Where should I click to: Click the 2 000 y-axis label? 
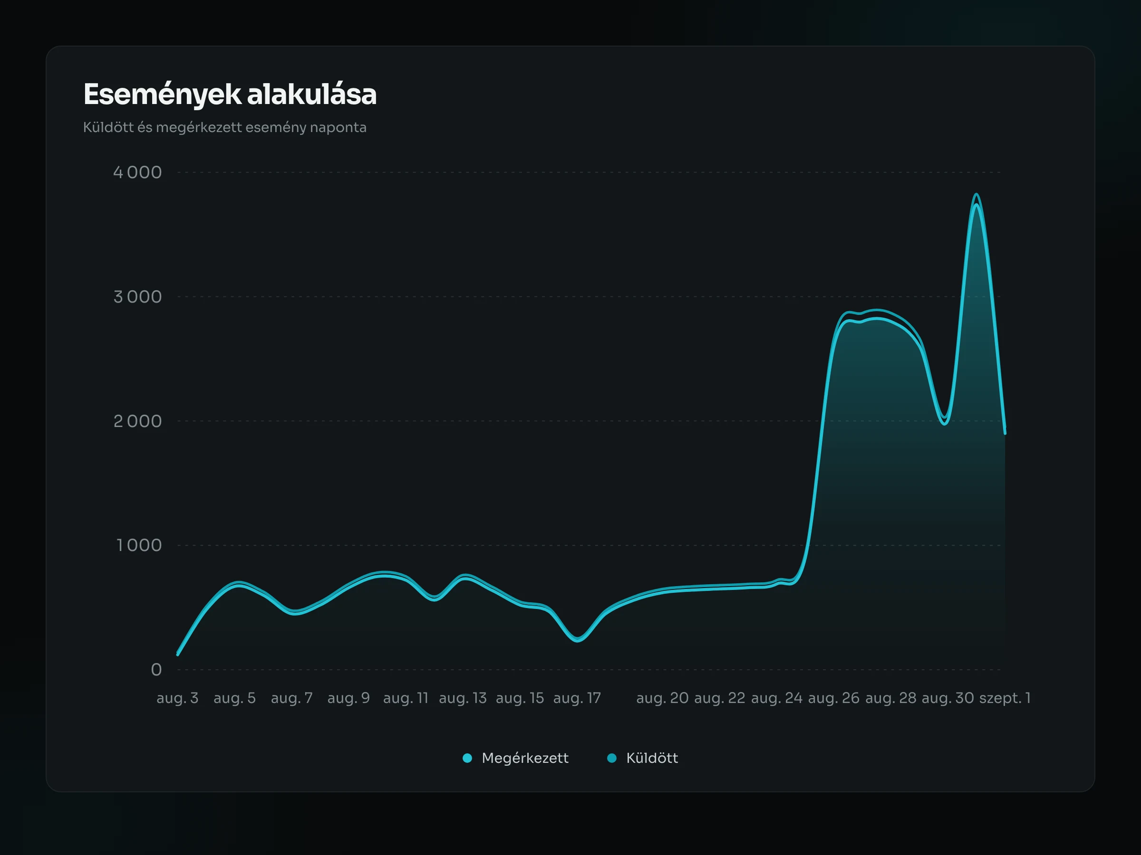[x=137, y=421]
